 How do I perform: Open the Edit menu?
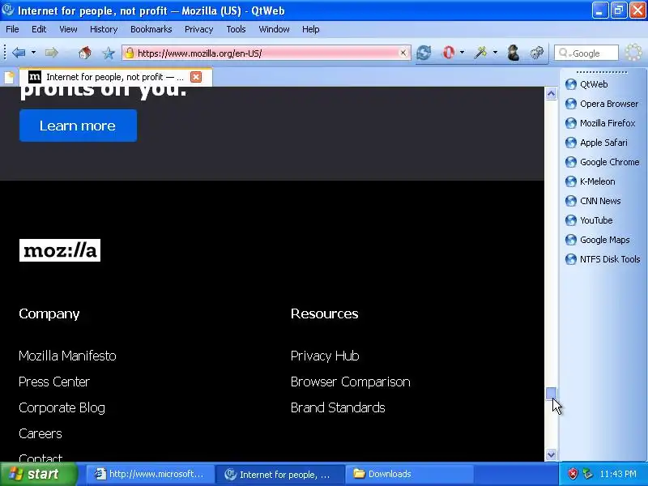pos(39,29)
